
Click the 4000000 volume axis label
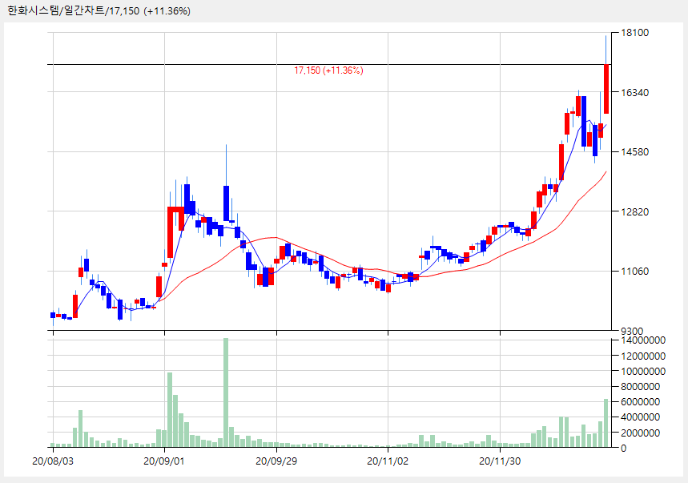tap(641, 417)
